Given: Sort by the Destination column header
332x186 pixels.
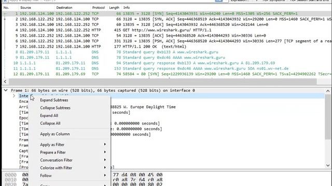Looking at the screenshot, I should [x=64, y=8].
